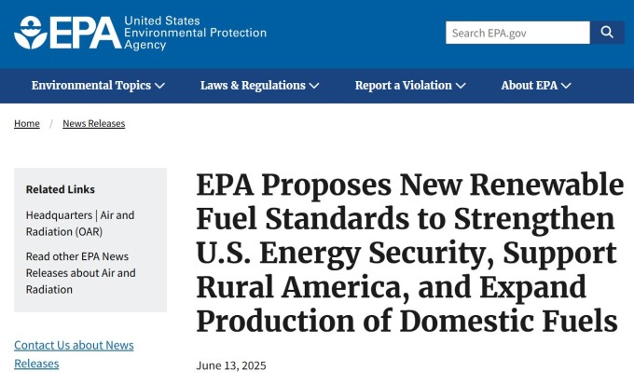This screenshot has height=385, width=634.
Task: Submit search with the magnifying glass icon
Action: tap(607, 33)
